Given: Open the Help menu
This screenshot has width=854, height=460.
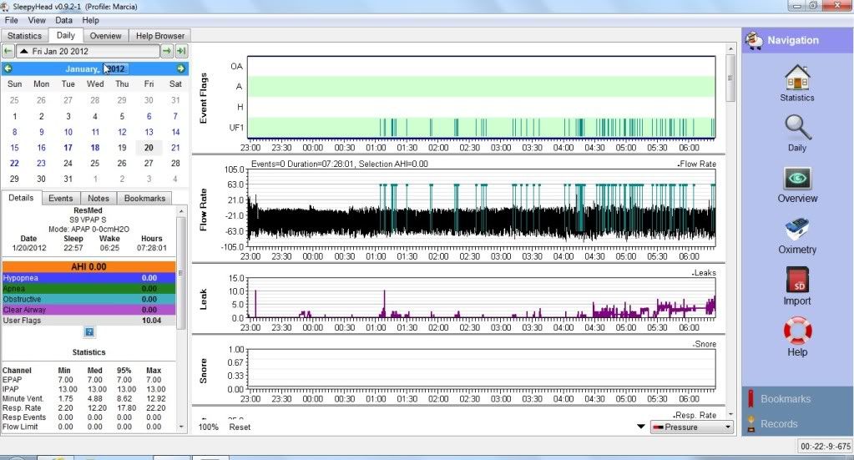Looking at the screenshot, I should pyautogui.click(x=90, y=20).
